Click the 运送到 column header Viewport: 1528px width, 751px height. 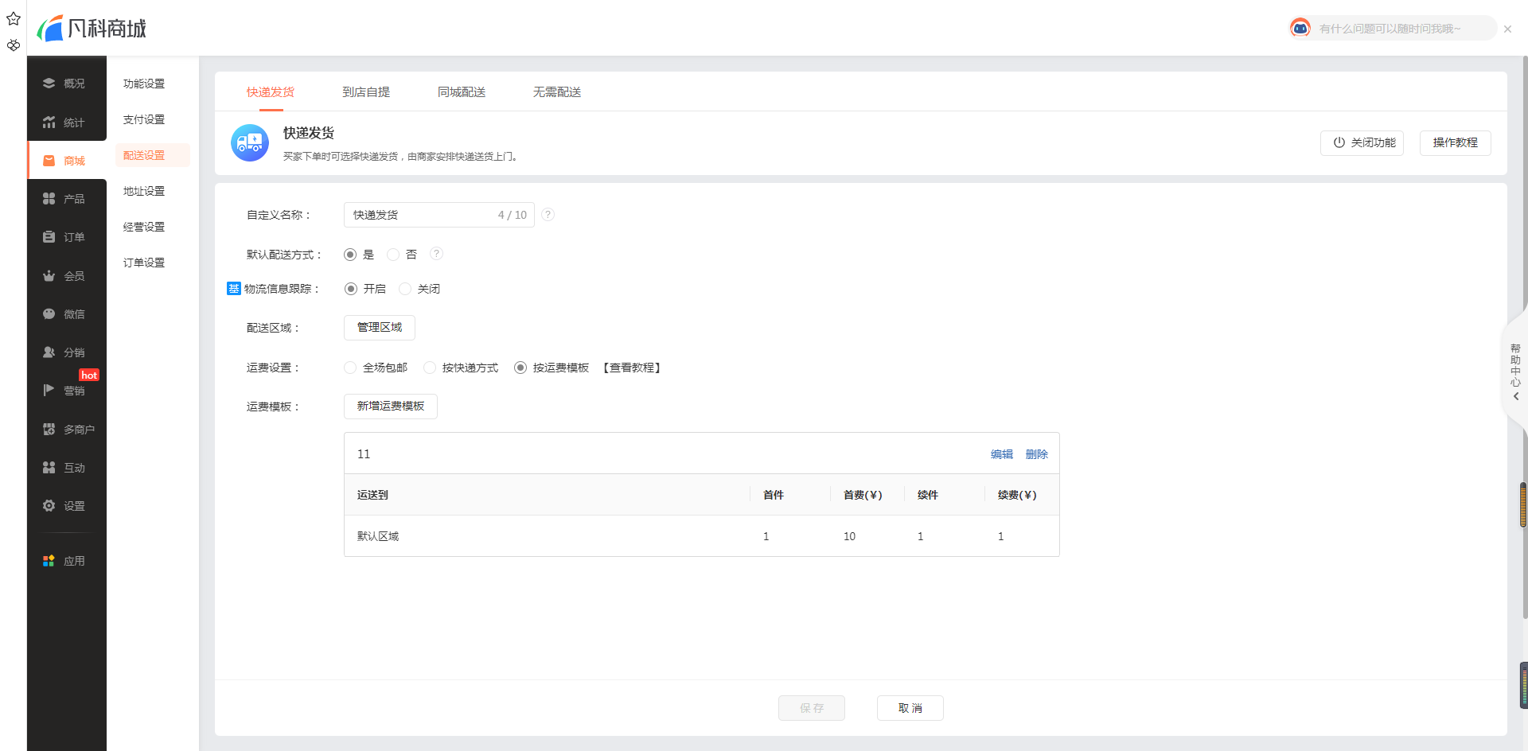coord(372,495)
